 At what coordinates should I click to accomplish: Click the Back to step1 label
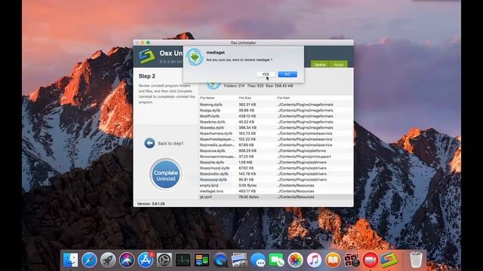171,144
